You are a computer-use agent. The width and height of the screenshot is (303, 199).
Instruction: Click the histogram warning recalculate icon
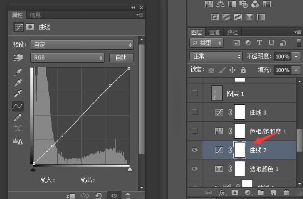pyautogui.click(x=18, y=141)
